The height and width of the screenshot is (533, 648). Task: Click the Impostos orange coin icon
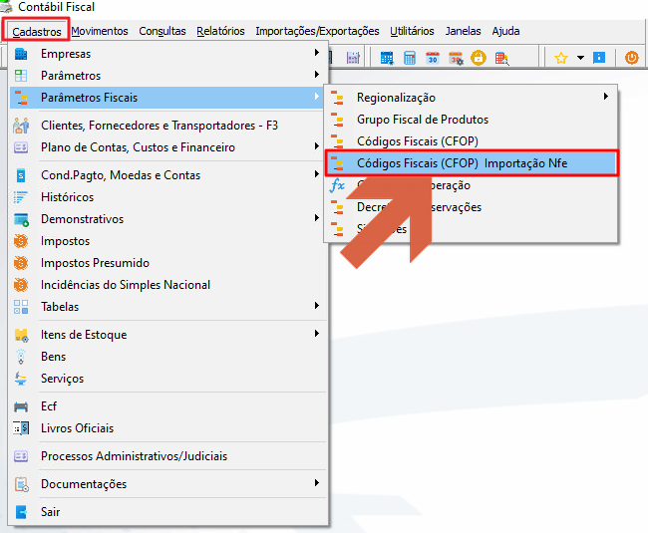(x=21, y=241)
